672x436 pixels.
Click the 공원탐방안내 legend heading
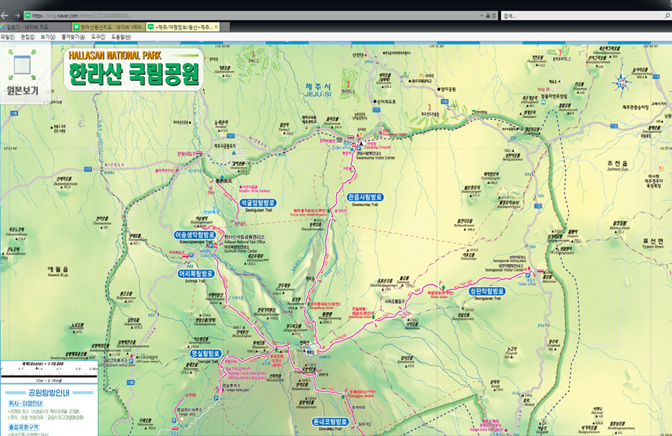point(49,393)
